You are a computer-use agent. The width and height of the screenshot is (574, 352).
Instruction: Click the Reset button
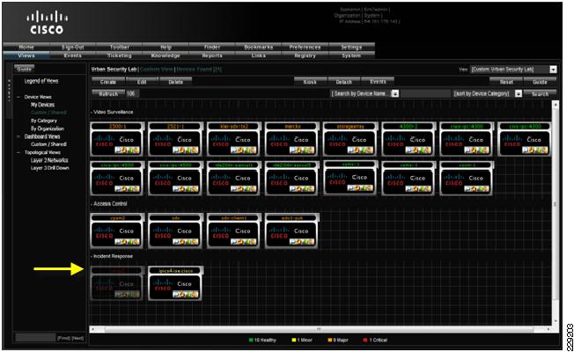point(506,82)
